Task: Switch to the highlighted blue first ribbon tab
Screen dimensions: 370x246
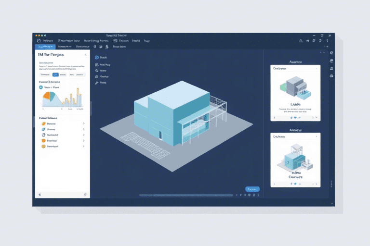Action: tap(45, 47)
